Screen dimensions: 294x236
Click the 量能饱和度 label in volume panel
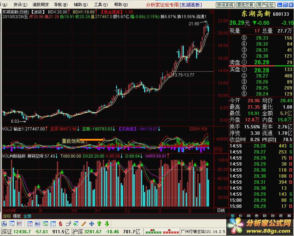point(74,141)
